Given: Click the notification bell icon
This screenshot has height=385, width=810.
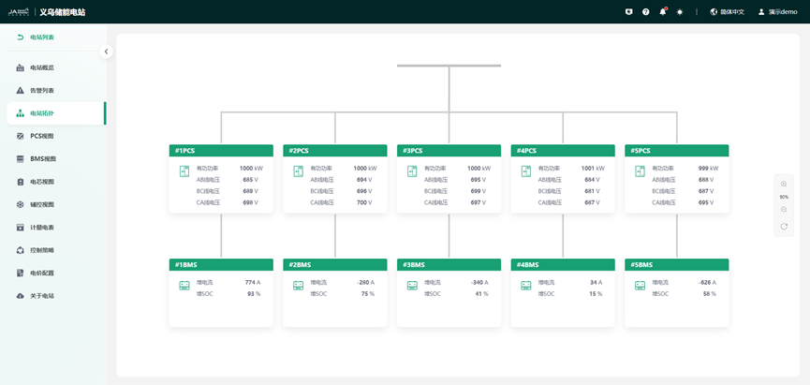Looking at the screenshot, I should (663, 11).
